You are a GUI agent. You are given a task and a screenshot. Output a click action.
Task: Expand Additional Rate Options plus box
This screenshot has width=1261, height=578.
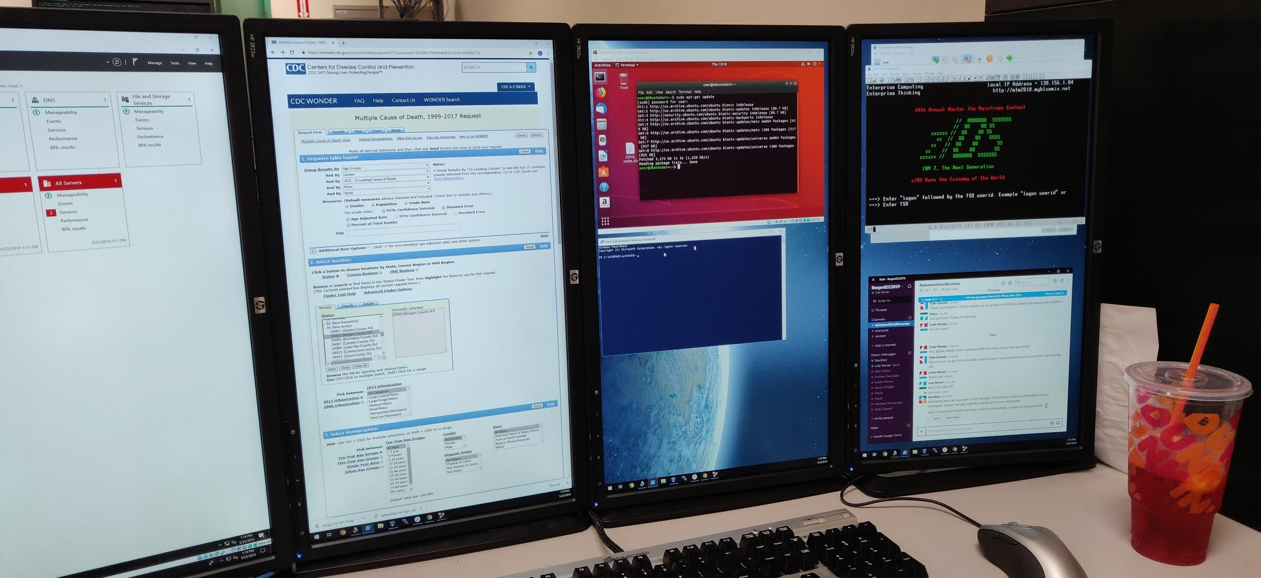coord(313,251)
